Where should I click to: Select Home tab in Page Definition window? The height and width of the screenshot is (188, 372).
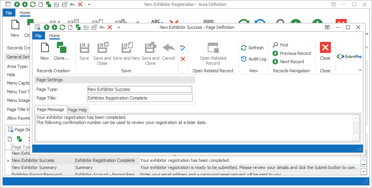click(x=54, y=36)
